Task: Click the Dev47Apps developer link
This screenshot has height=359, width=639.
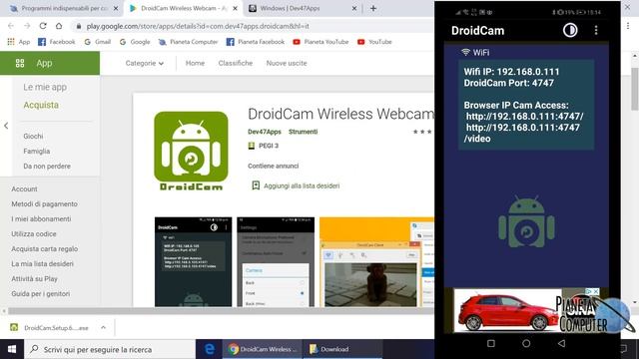Action: tap(265, 132)
